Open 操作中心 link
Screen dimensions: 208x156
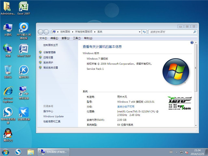[48, 111]
